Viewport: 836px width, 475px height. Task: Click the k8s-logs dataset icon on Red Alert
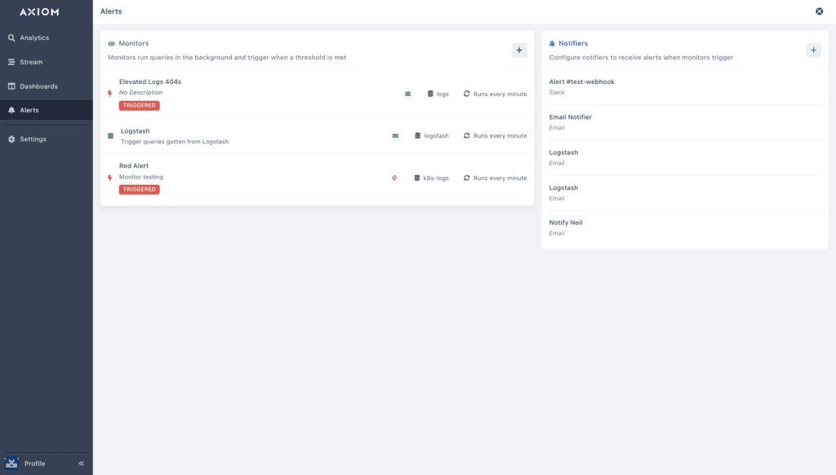(x=416, y=178)
